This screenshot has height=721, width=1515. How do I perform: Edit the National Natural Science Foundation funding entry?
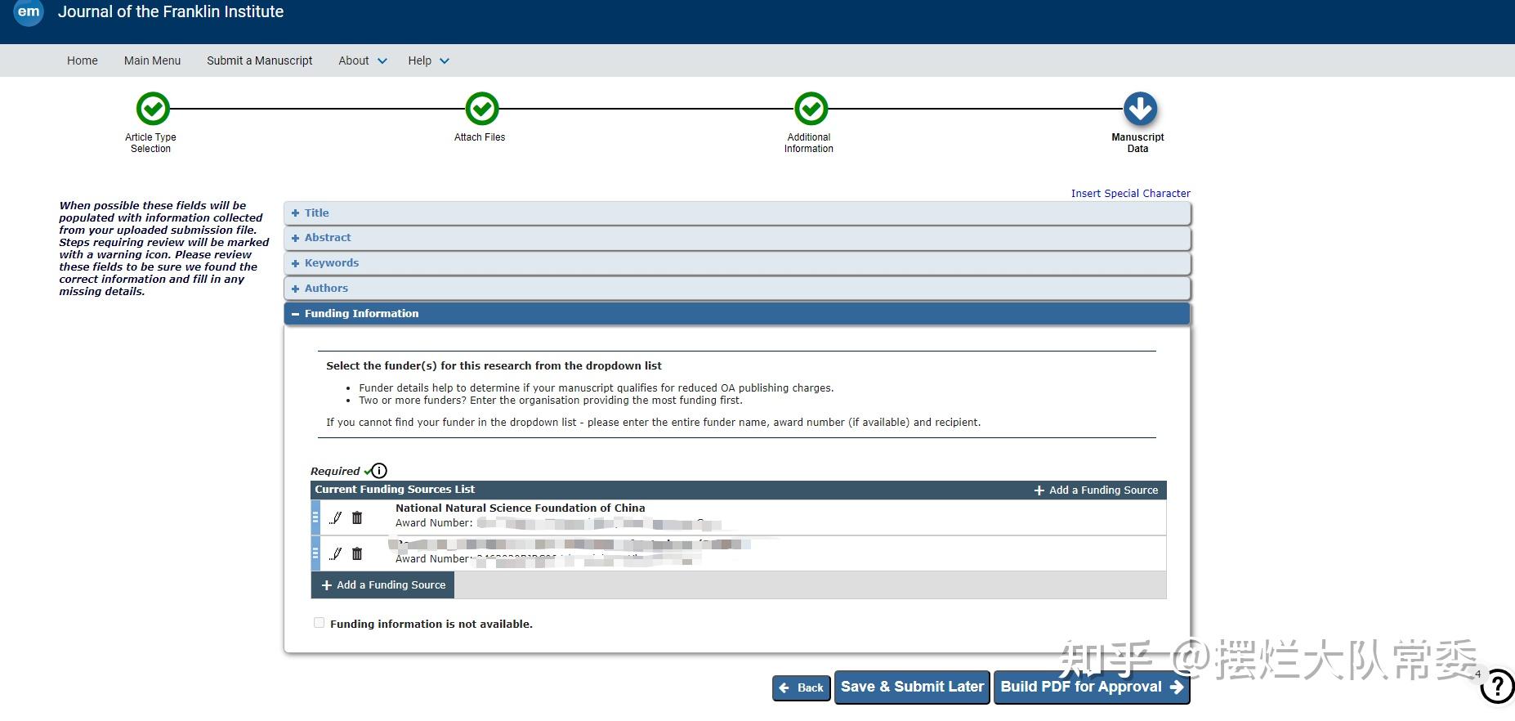(x=336, y=517)
